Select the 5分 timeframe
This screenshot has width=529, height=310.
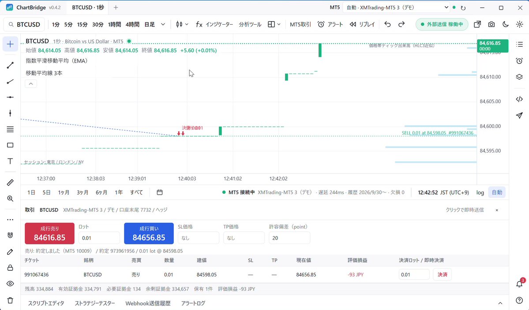pyautogui.click(x=68, y=24)
